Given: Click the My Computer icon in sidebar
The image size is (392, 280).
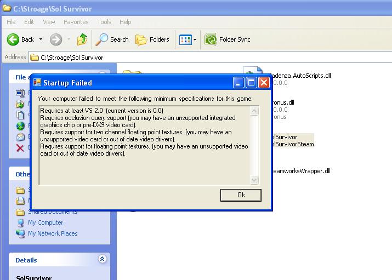Looking at the screenshot, I should (20, 222).
